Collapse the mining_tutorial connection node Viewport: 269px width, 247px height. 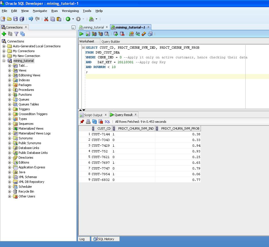pyautogui.click(x=4, y=61)
